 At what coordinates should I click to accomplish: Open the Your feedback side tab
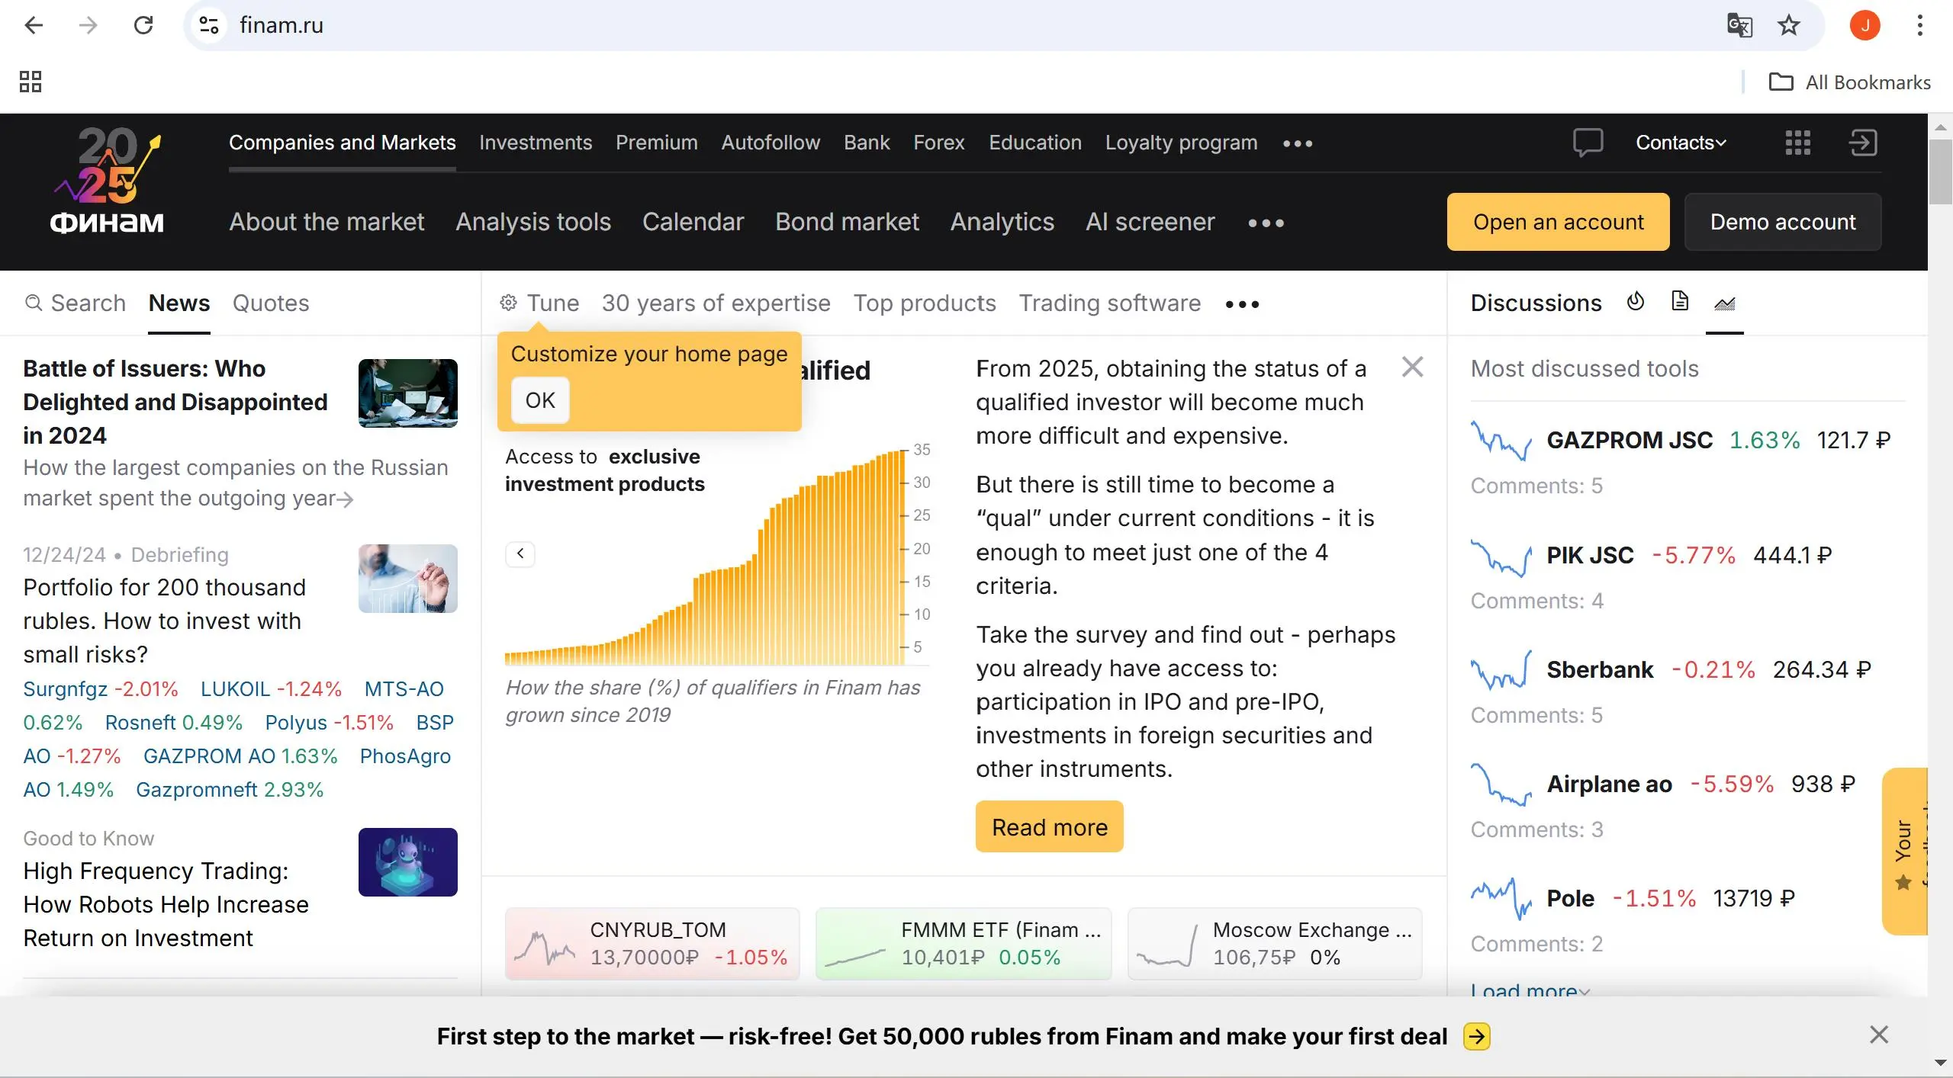1905,852
